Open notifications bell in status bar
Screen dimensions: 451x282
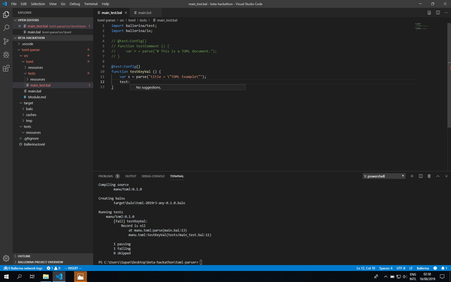[x=444, y=268]
